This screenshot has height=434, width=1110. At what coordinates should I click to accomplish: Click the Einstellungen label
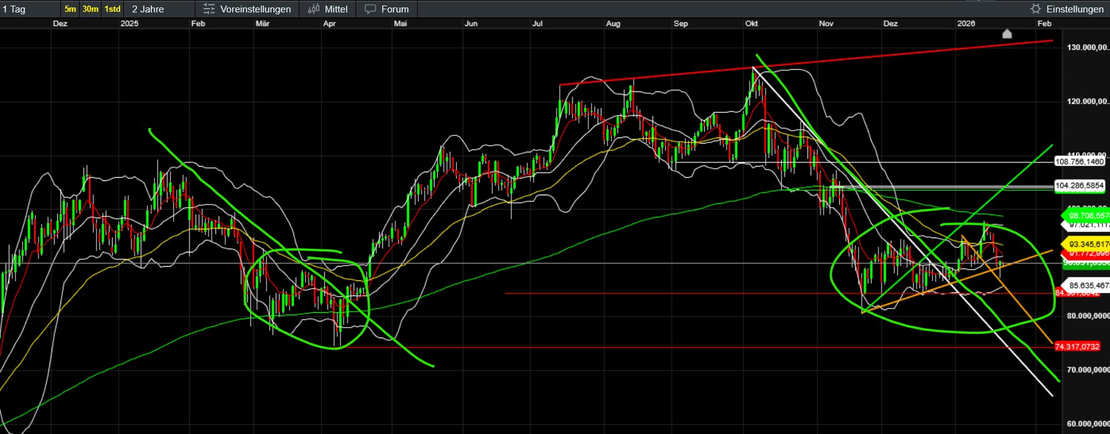pos(1075,9)
